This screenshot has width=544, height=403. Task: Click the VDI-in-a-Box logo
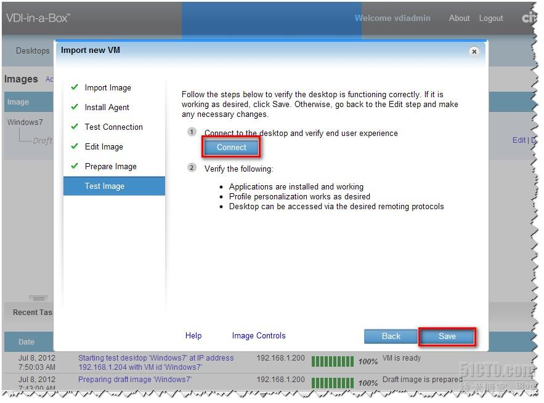(x=38, y=18)
